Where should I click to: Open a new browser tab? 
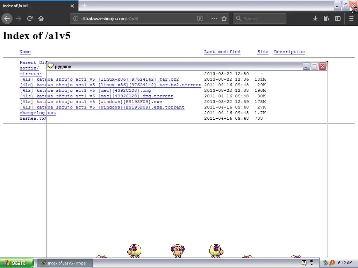click(x=84, y=6)
